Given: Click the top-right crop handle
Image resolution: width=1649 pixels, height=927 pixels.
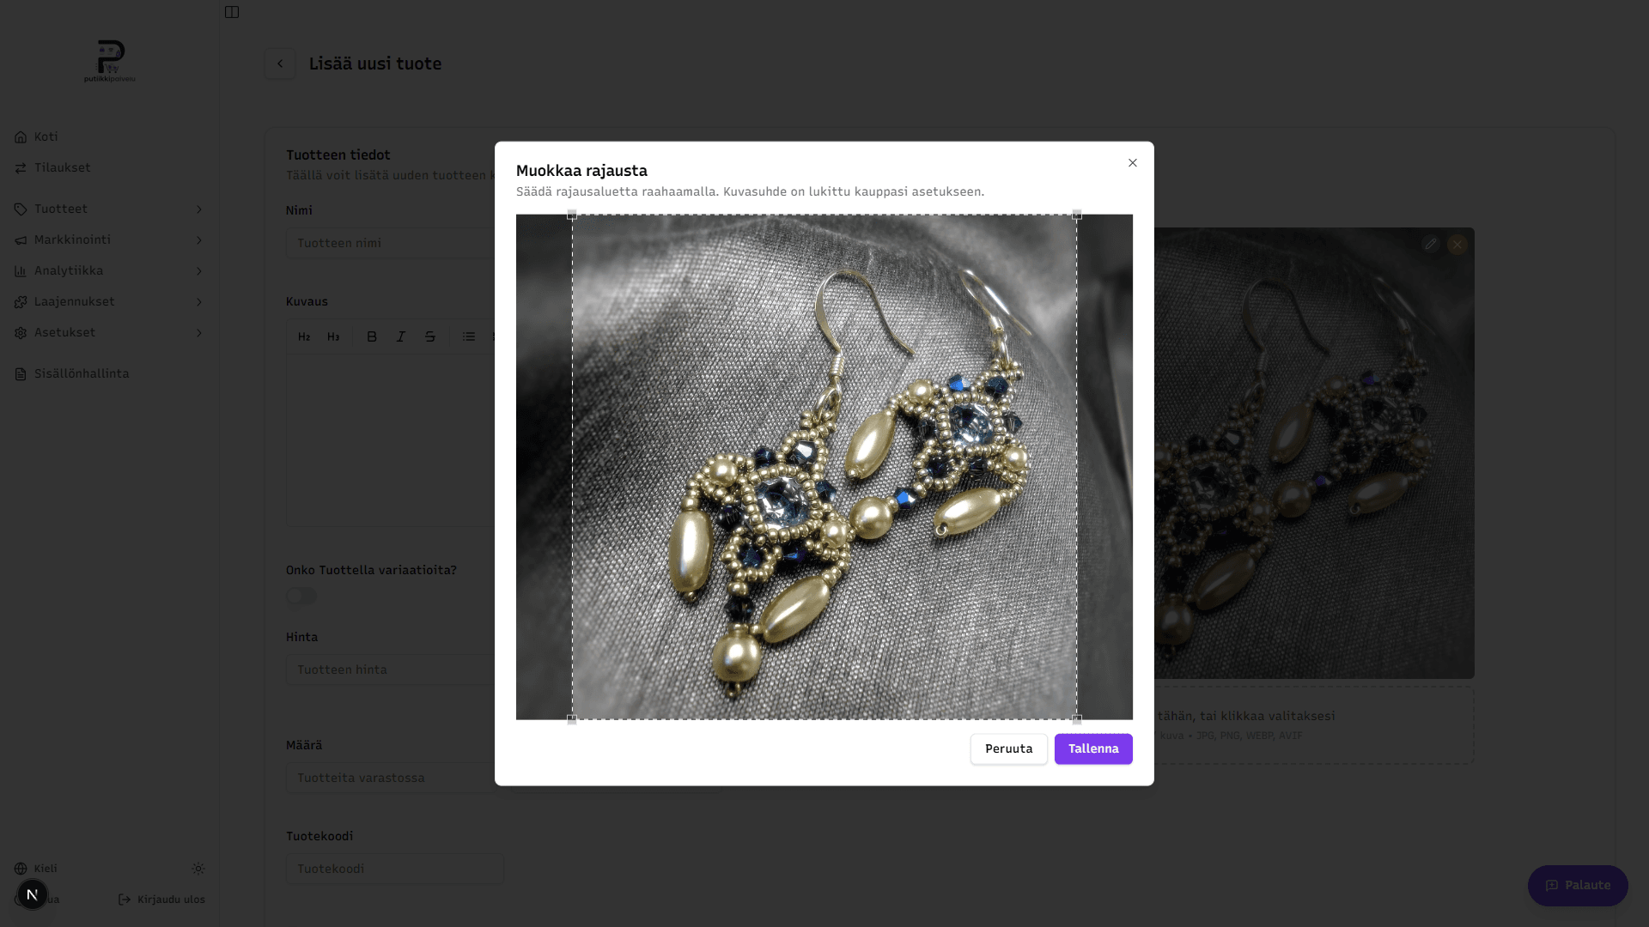Looking at the screenshot, I should (1077, 215).
